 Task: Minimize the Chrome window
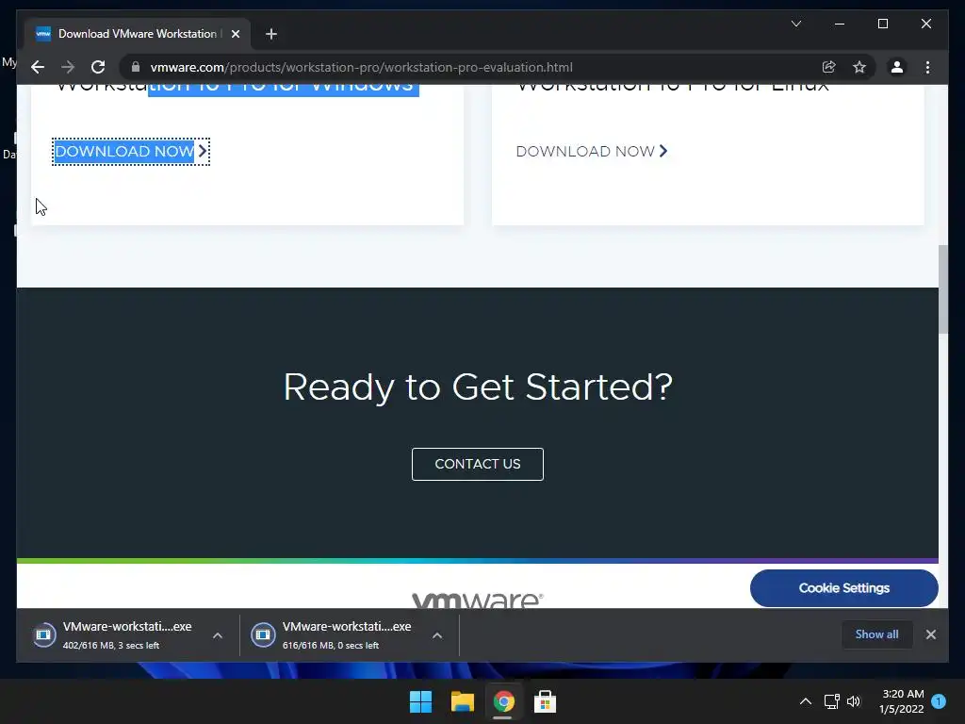[x=840, y=24]
